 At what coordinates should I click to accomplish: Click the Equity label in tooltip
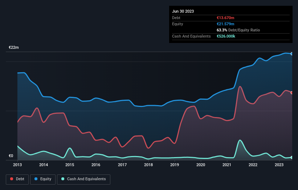click(x=177, y=24)
